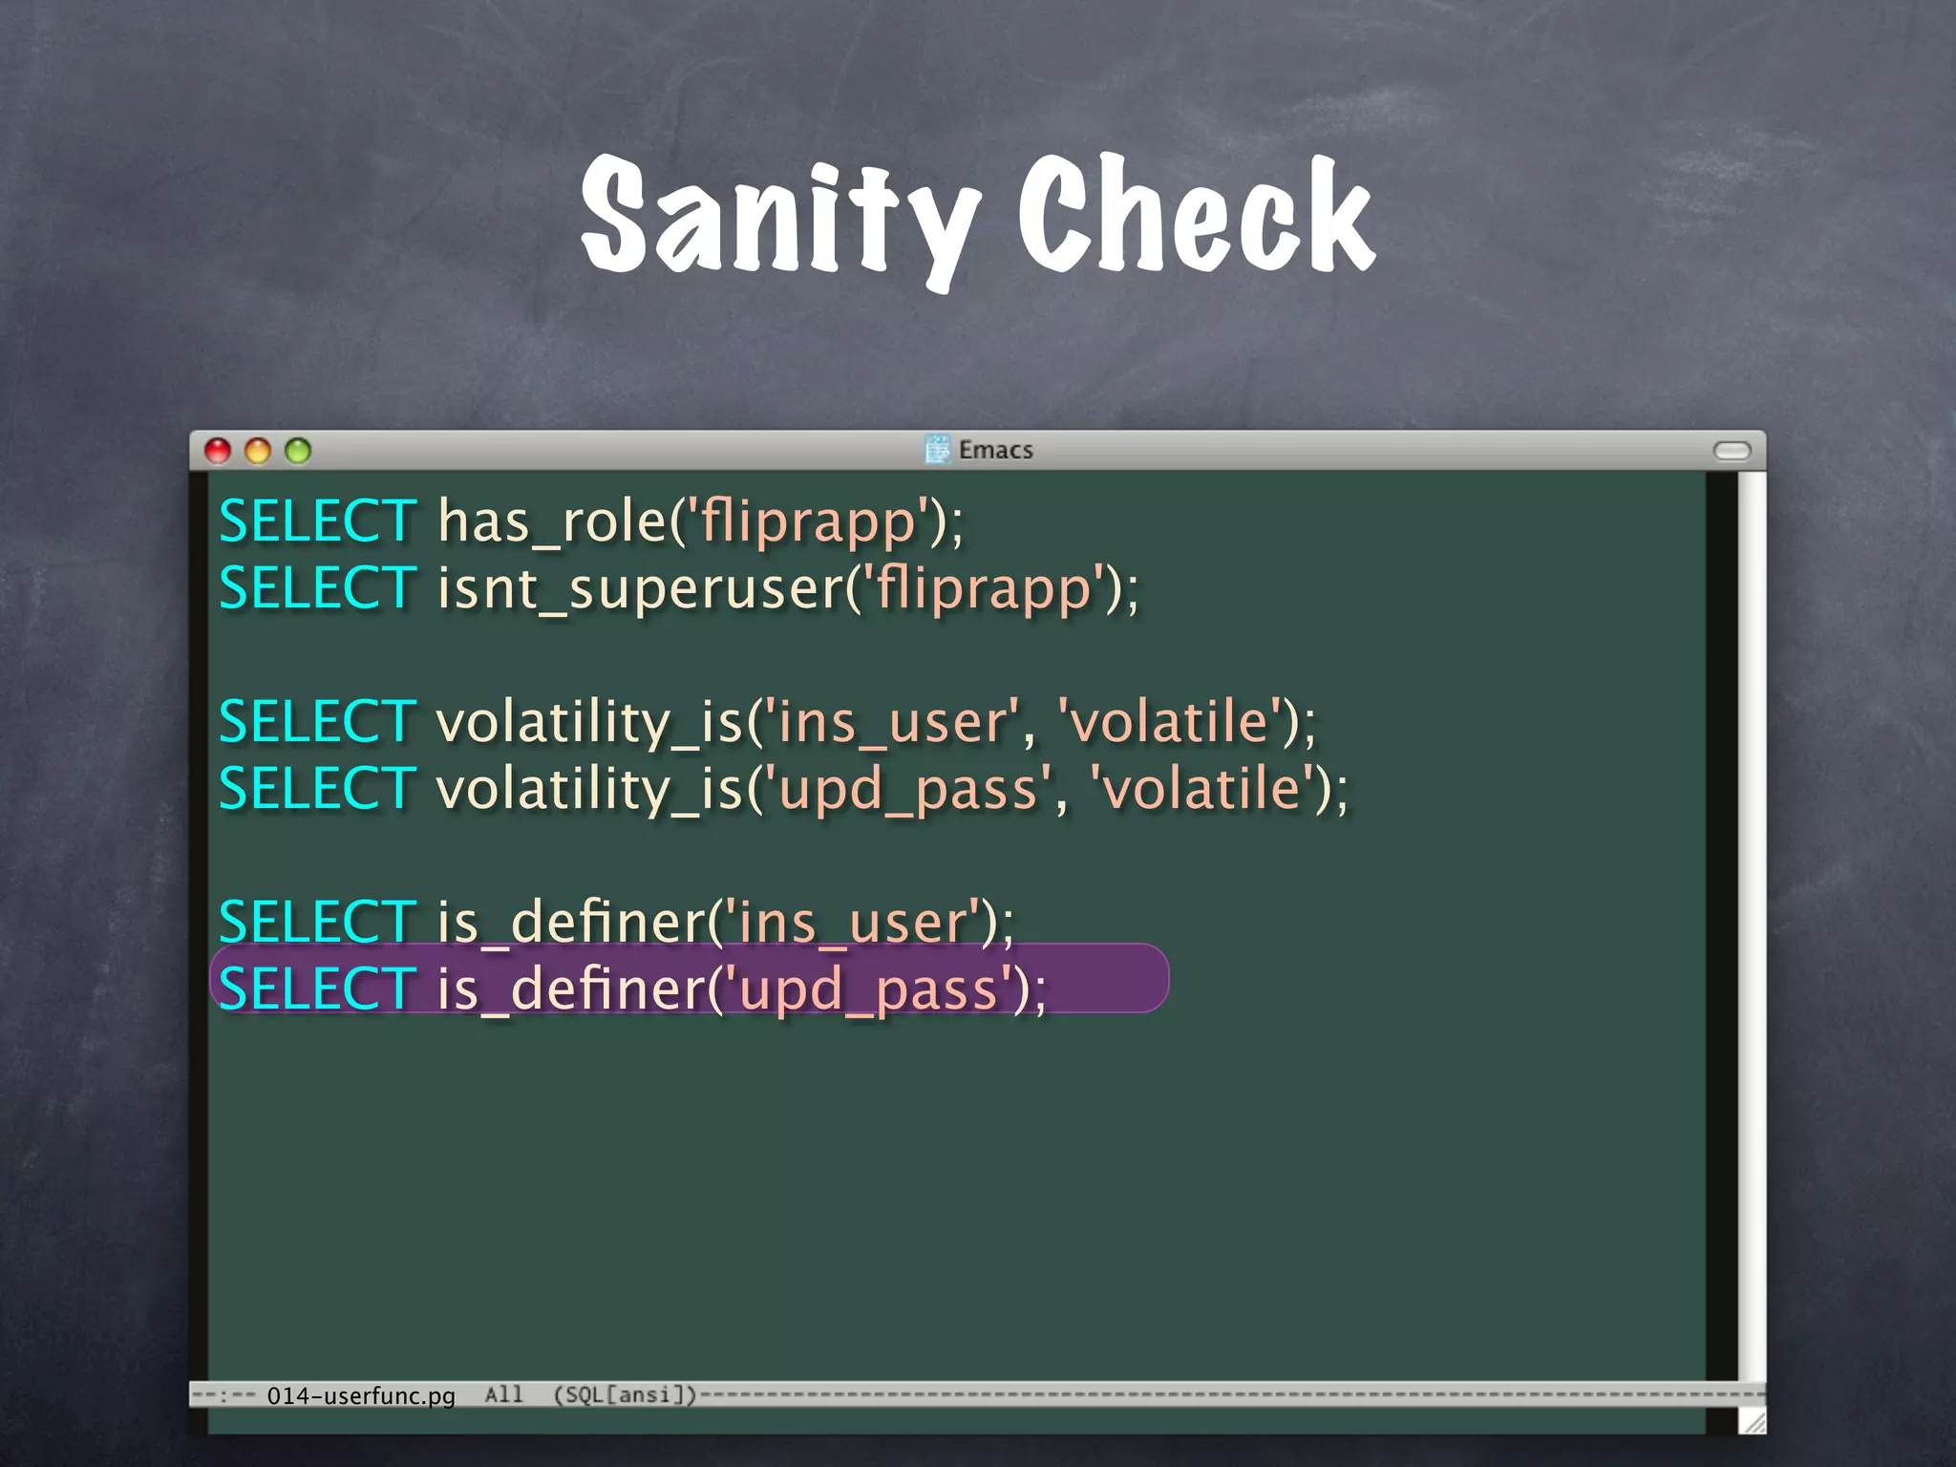Click the line SELECT has_role('fliprapp');
Image resolution: width=1956 pixels, height=1467 pixels.
point(591,522)
